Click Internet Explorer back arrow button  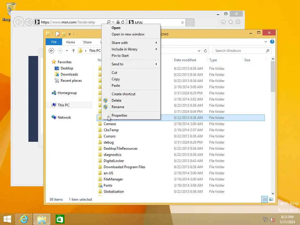(19, 22)
